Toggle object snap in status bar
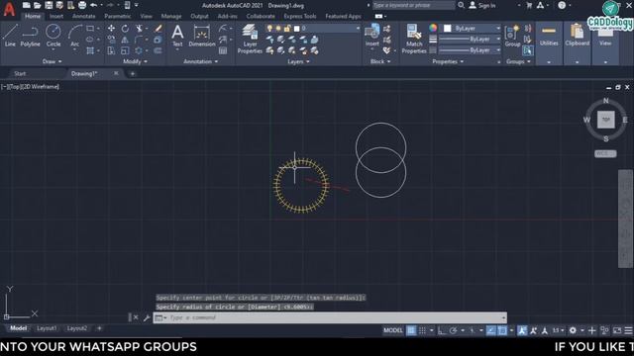 coord(502,330)
